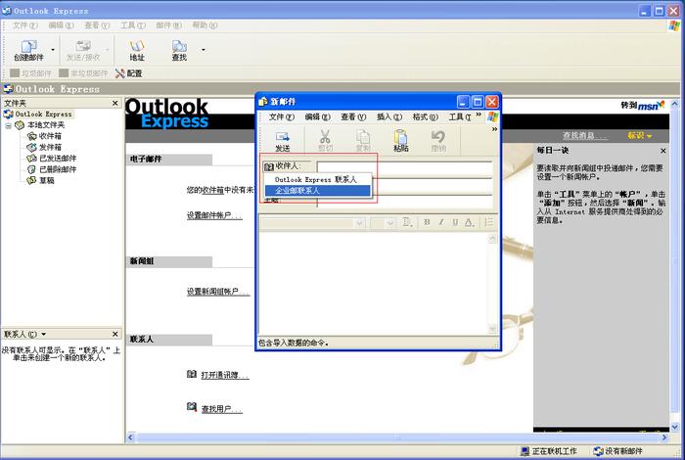Open the 配置 configuration tool

click(129, 73)
